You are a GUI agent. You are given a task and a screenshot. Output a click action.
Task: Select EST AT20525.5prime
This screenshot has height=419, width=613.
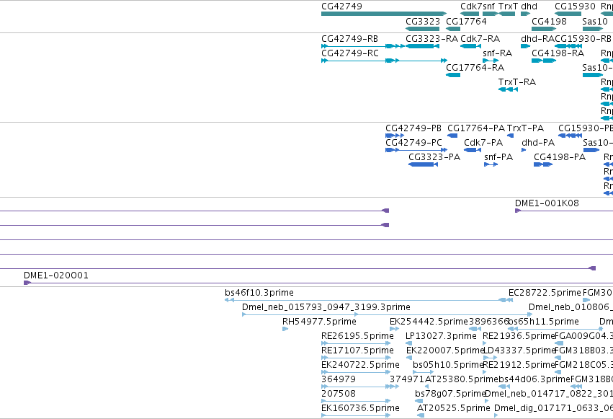(421, 415)
